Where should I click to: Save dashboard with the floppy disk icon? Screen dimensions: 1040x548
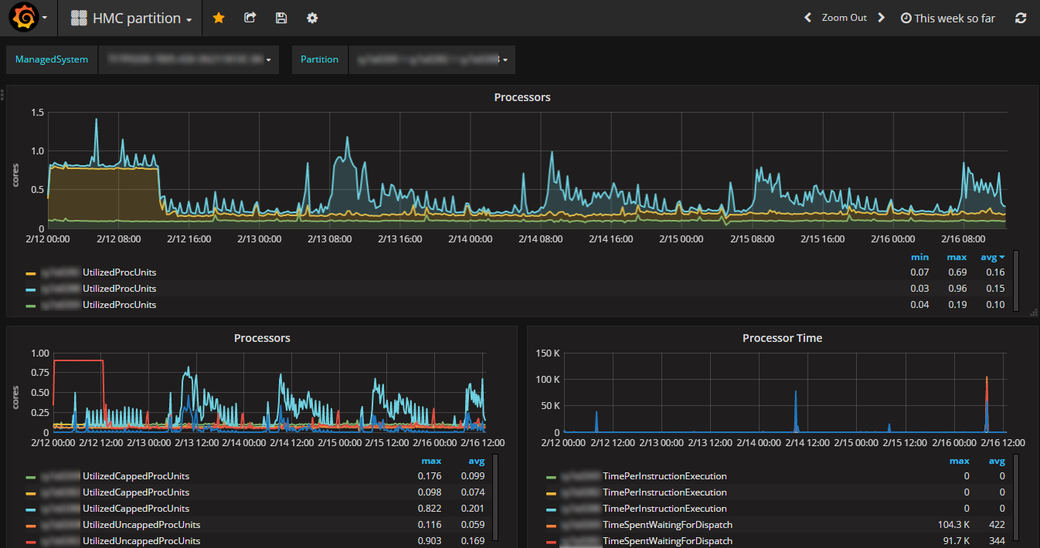point(281,18)
